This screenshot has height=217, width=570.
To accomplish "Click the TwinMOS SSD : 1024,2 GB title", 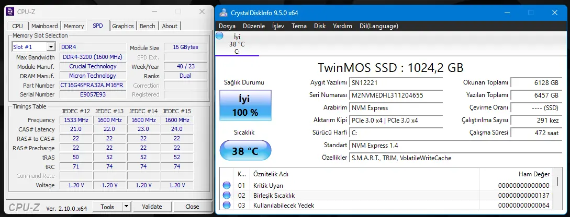I will 390,67.
